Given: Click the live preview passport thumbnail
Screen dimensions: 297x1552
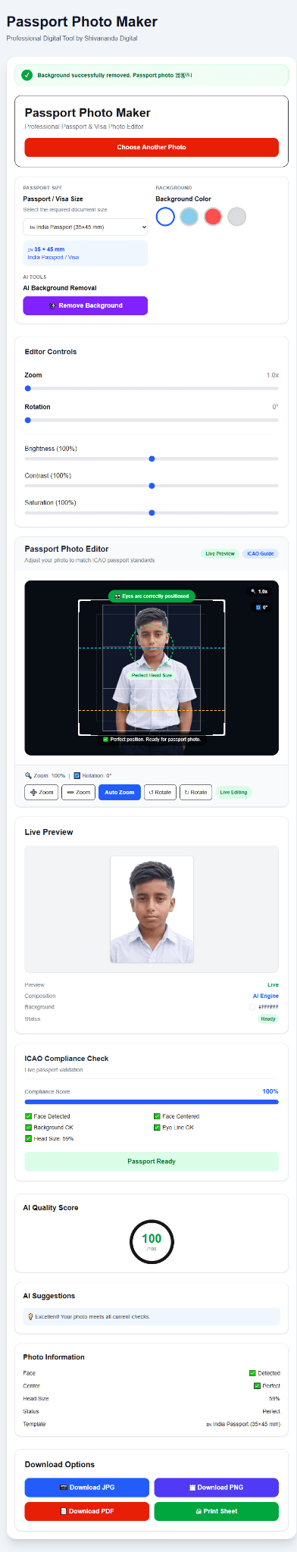Looking at the screenshot, I should coord(152,909).
